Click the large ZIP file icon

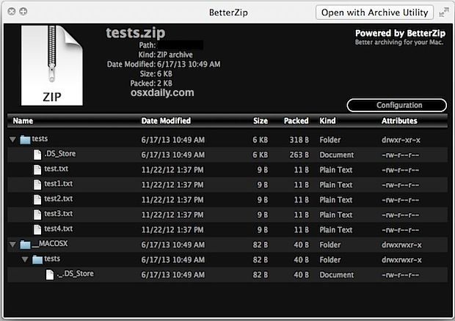click(52, 65)
